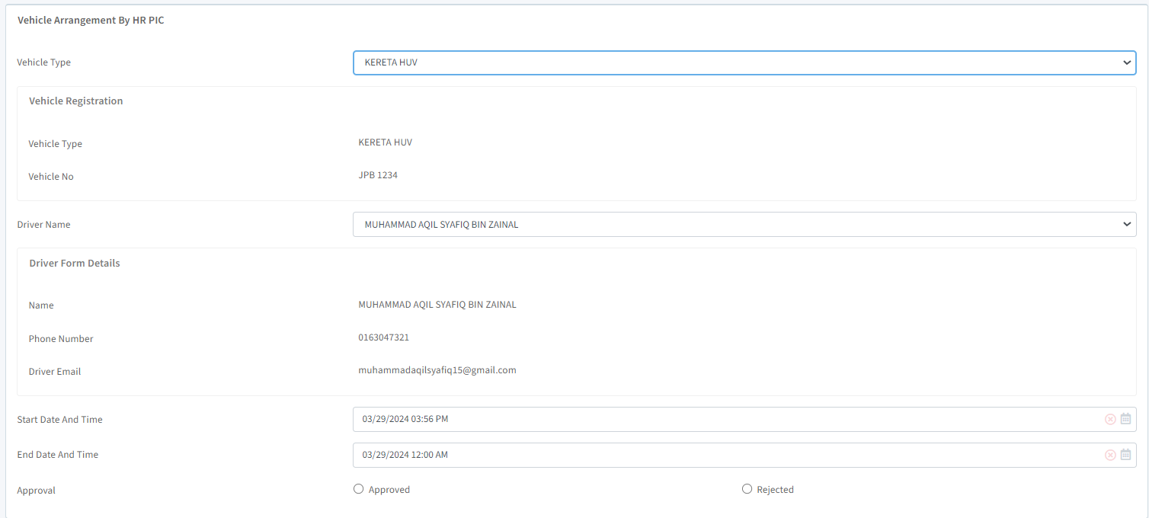Click the driver email address text
The width and height of the screenshot is (1149, 518).
[x=437, y=370]
